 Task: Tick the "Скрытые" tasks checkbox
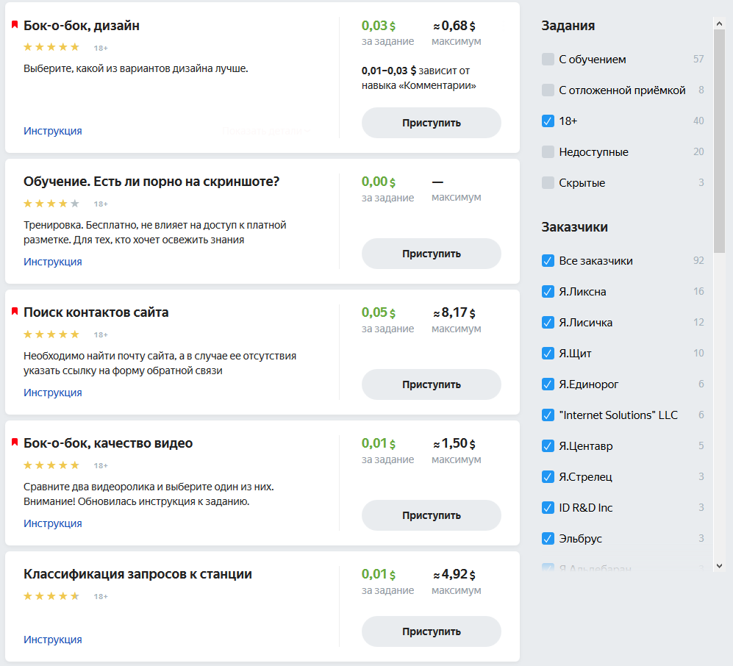(548, 183)
